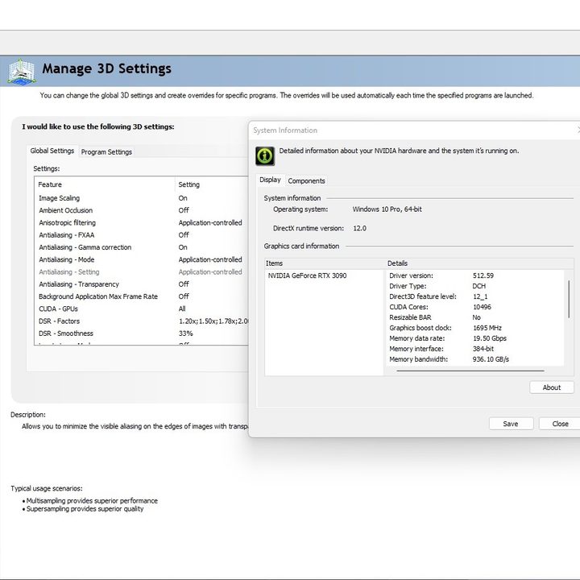The width and height of the screenshot is (580, 580).
Task: Click the CUDA Cores value 10496
Action: (x=482, y=307)
